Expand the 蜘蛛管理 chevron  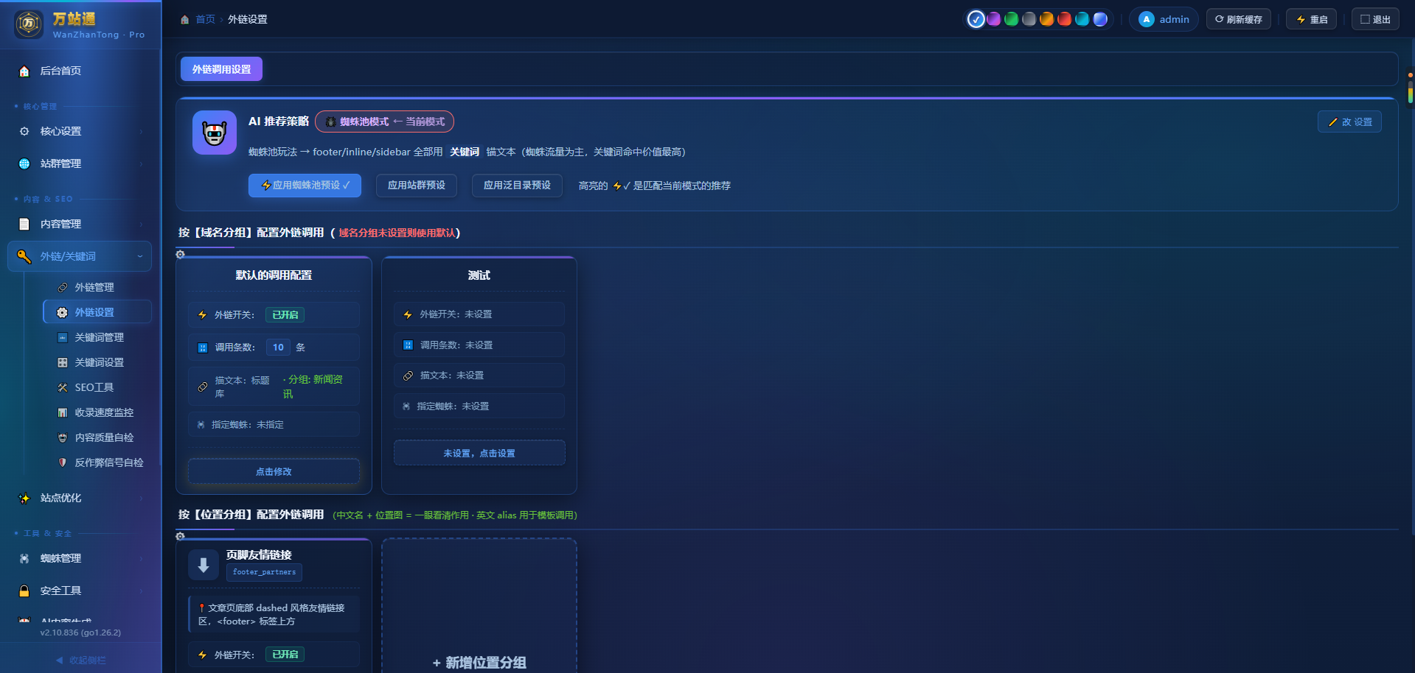click(141, 558)
